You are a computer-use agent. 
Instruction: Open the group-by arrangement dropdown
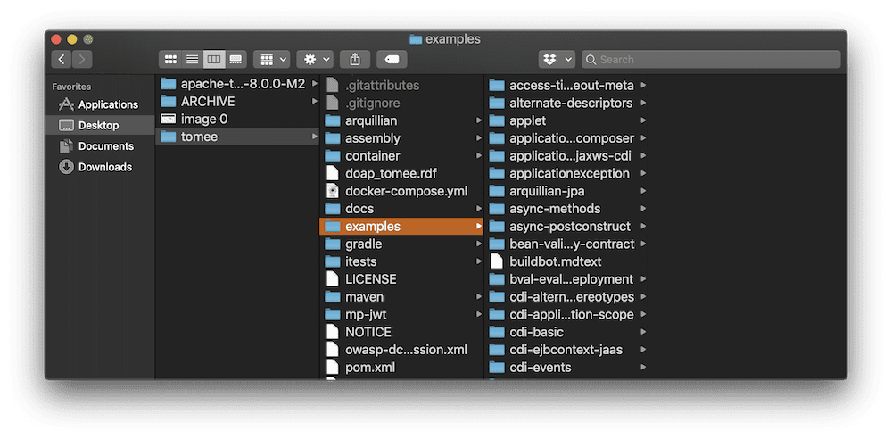coord(271,59)
